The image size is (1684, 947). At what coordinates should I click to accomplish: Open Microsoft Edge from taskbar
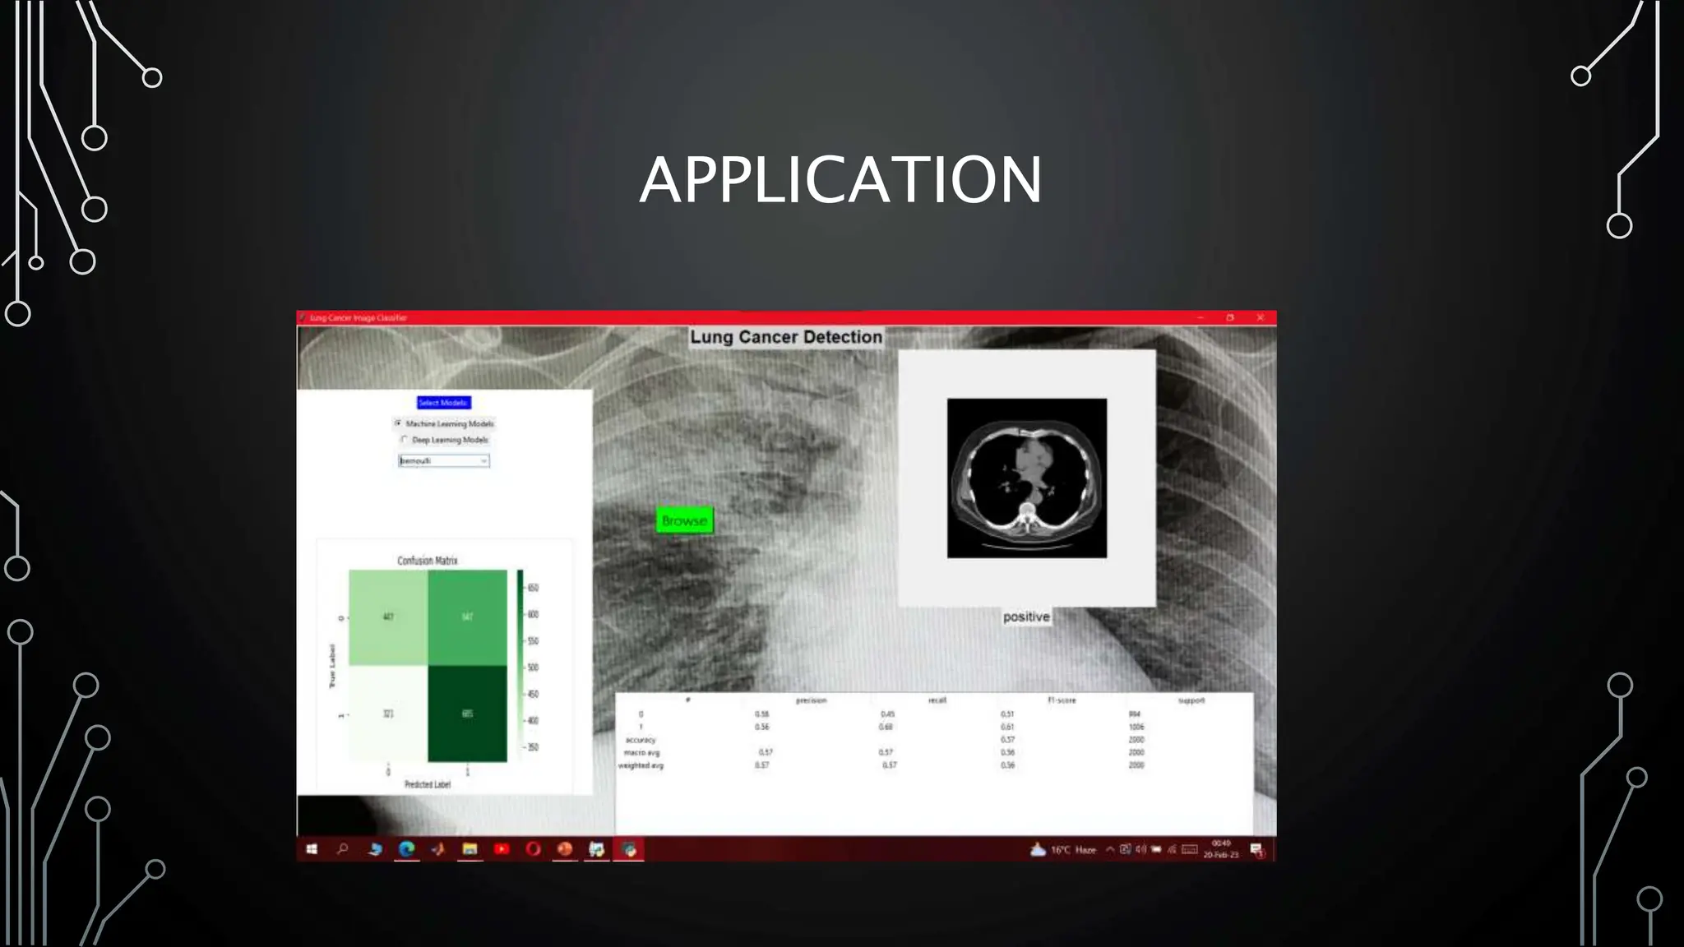[x=406, y=849]
